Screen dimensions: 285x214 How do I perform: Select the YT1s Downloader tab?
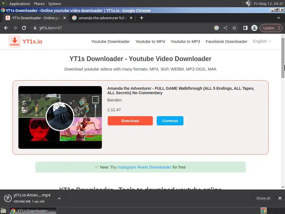coord(35,18)
